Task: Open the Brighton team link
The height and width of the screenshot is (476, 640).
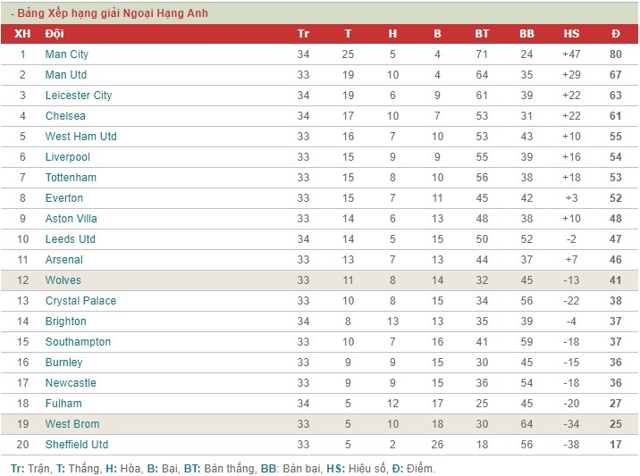Action: pos(66,322)
